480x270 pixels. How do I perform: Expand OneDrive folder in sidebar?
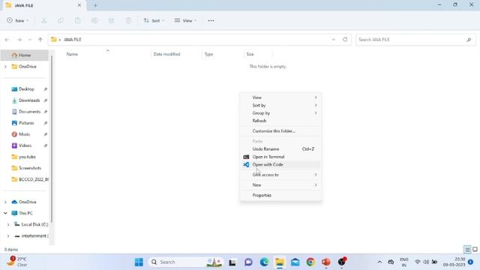click(5, 67)
